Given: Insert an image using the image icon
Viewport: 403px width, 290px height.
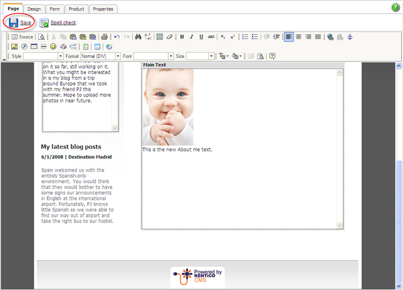Looking at the screenshot, I should point(15,47).
